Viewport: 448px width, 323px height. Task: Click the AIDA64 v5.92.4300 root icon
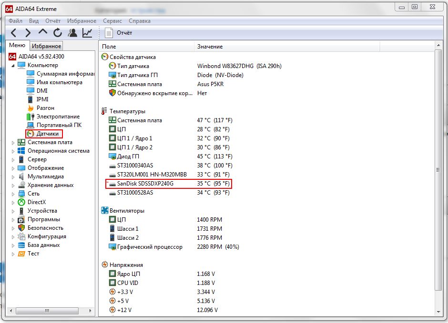[x=12, y=57]
